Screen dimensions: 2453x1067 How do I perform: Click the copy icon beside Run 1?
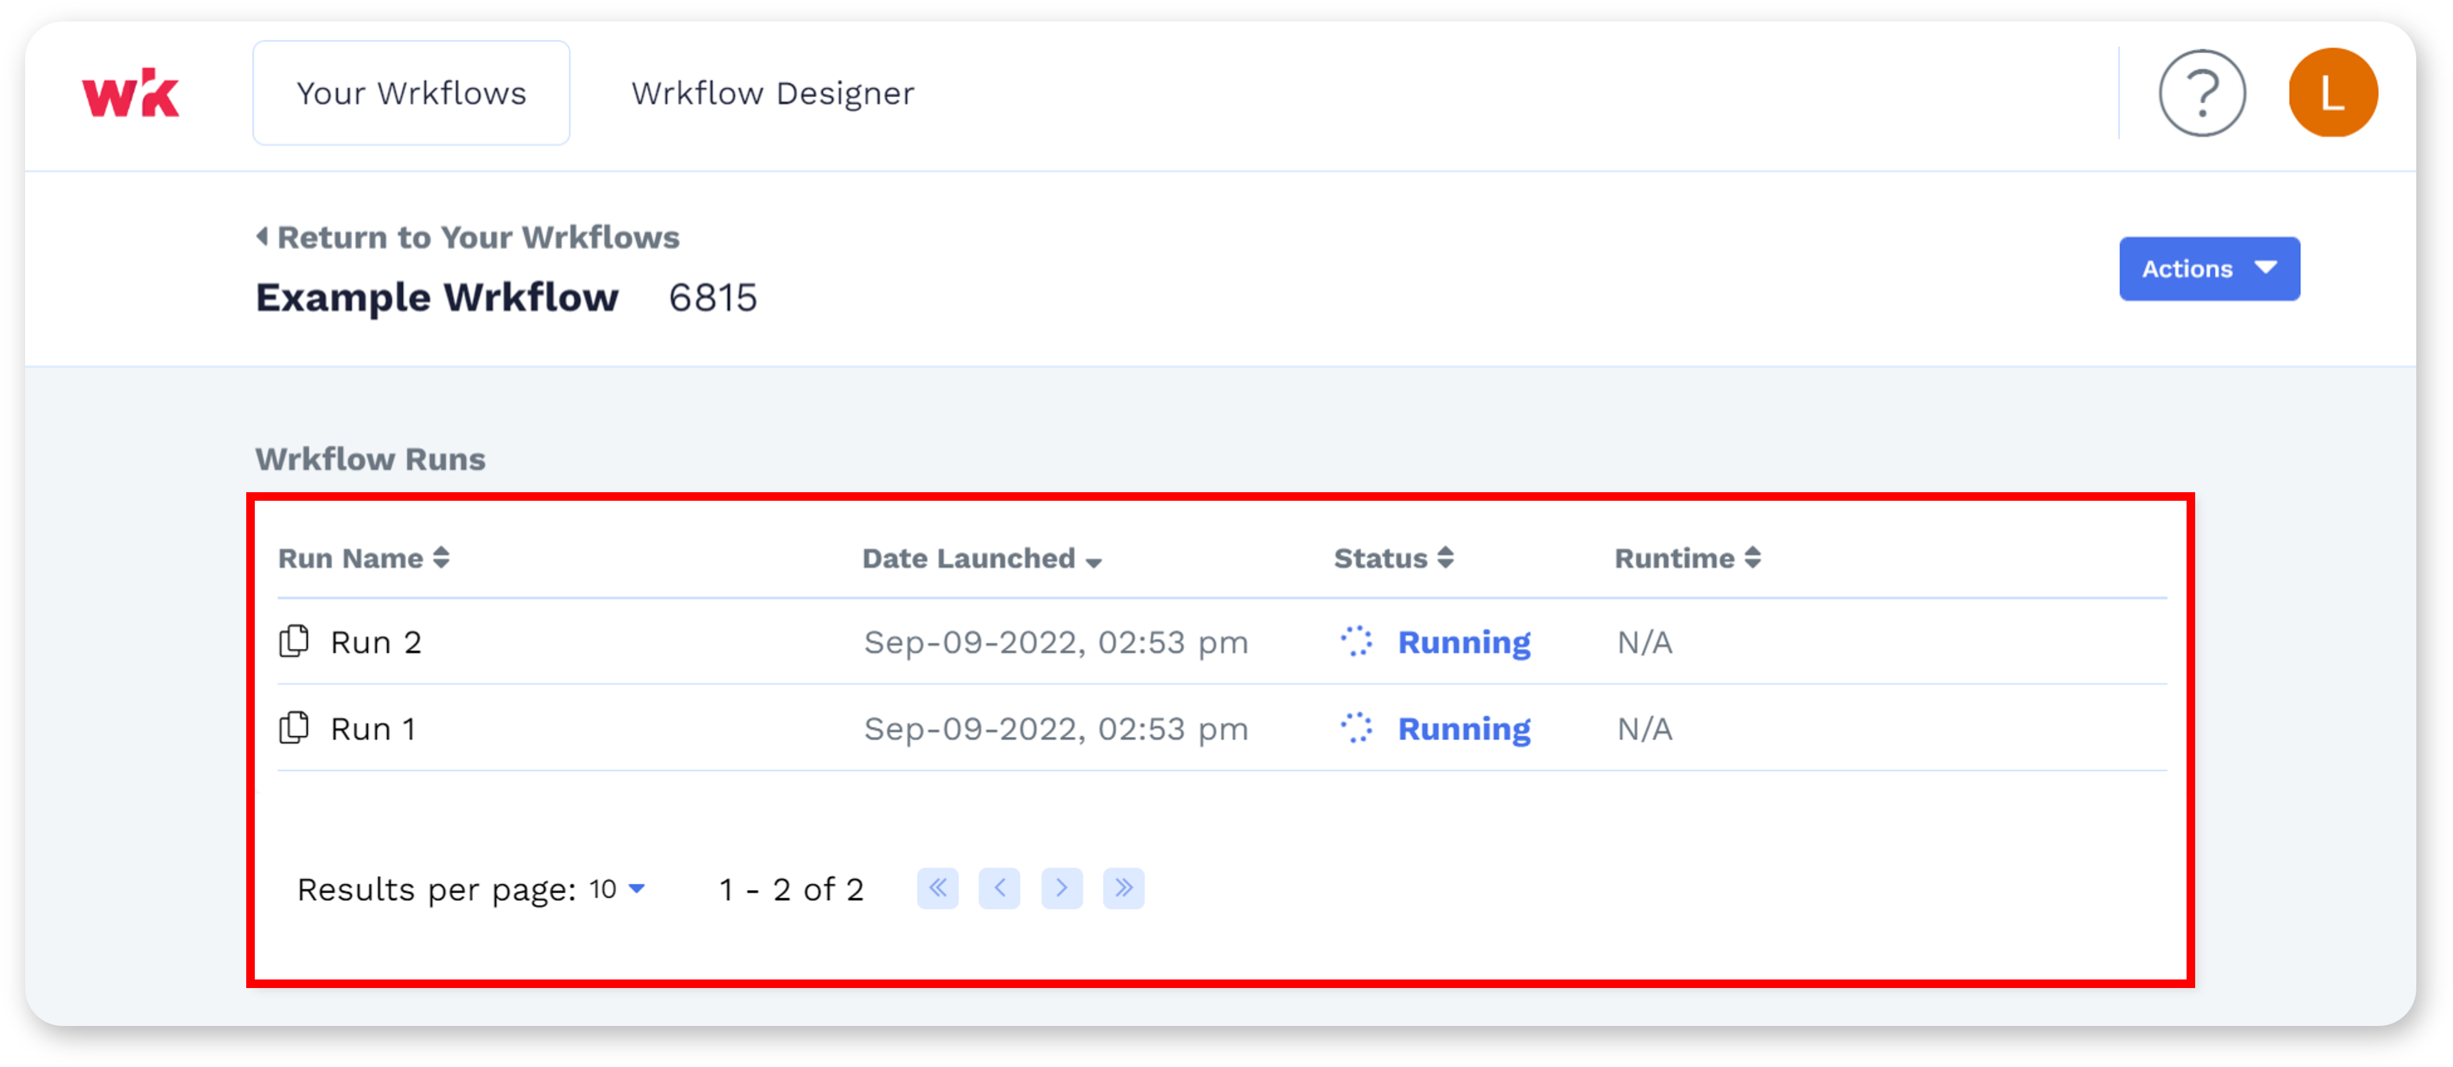point(294,728)
